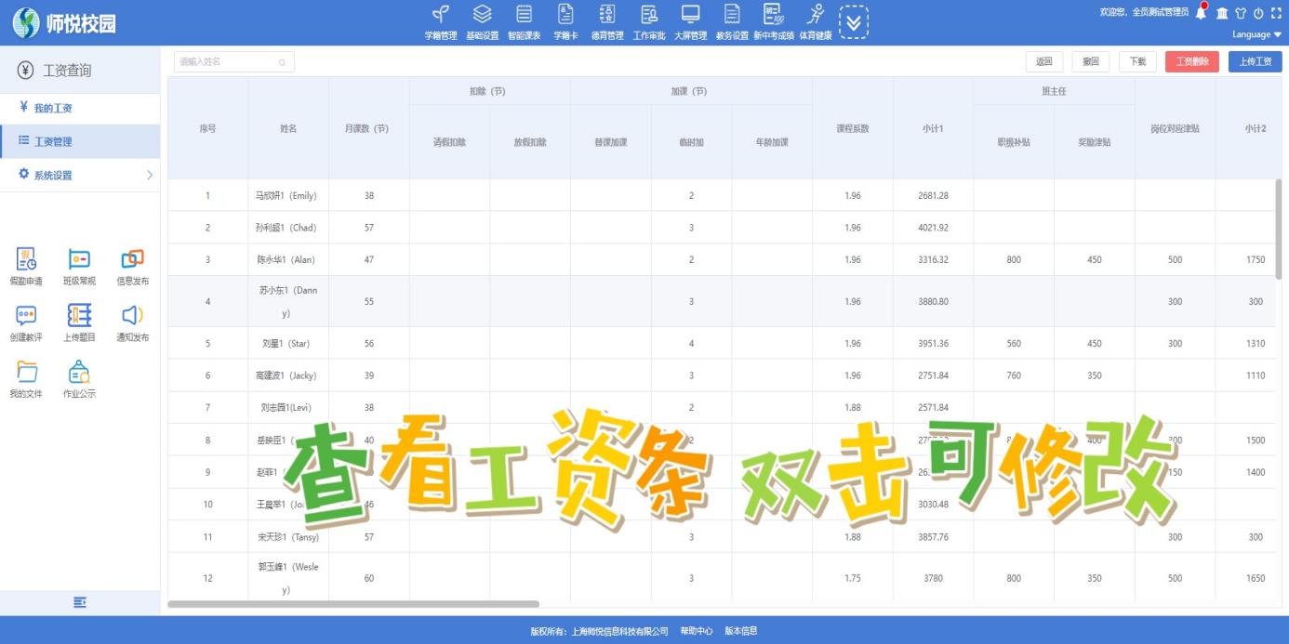
Task: Click the 大屏管理 monitor icon
Action: point(690,15)
